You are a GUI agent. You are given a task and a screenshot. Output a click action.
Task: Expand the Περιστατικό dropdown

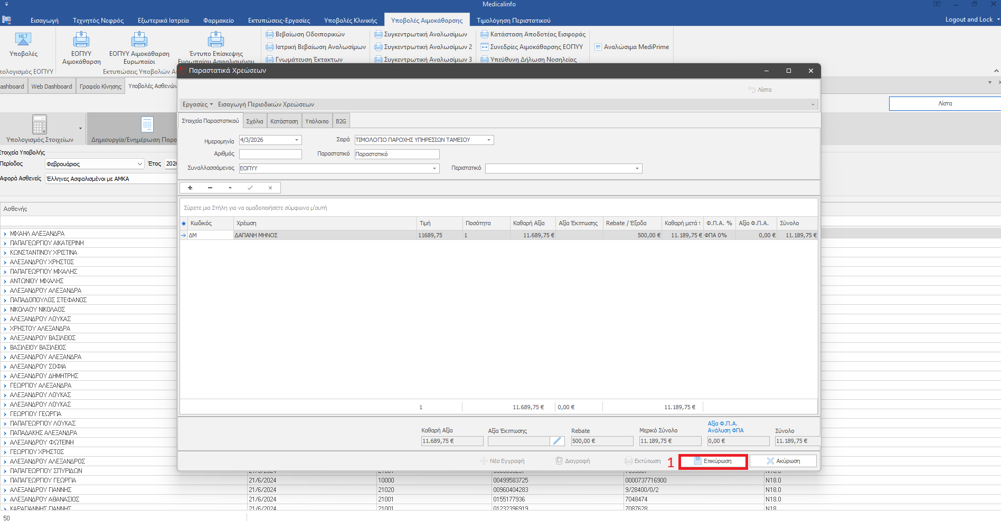pyautogui.click(x=637, y=169)
